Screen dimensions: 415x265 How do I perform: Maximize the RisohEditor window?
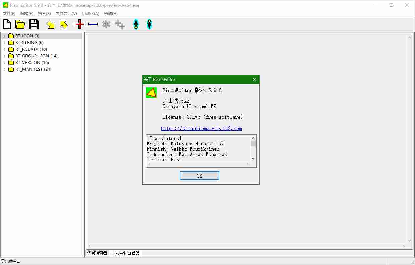[x=392, y=5]
